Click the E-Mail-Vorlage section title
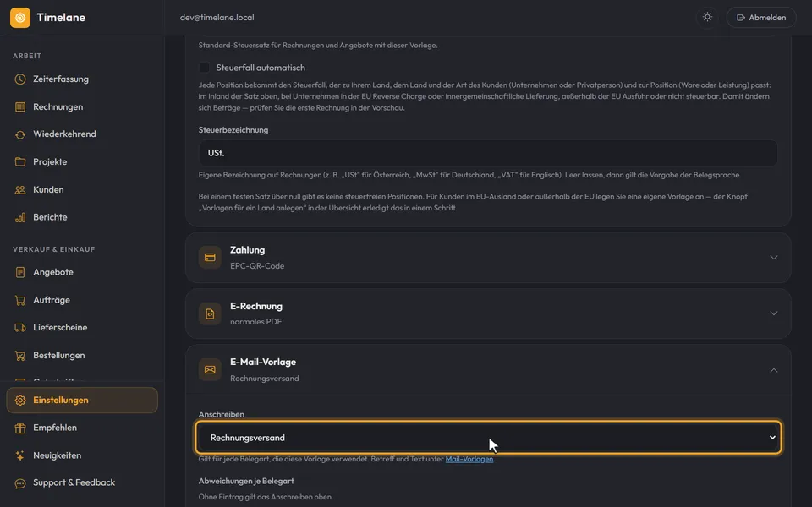 point(263,363)
